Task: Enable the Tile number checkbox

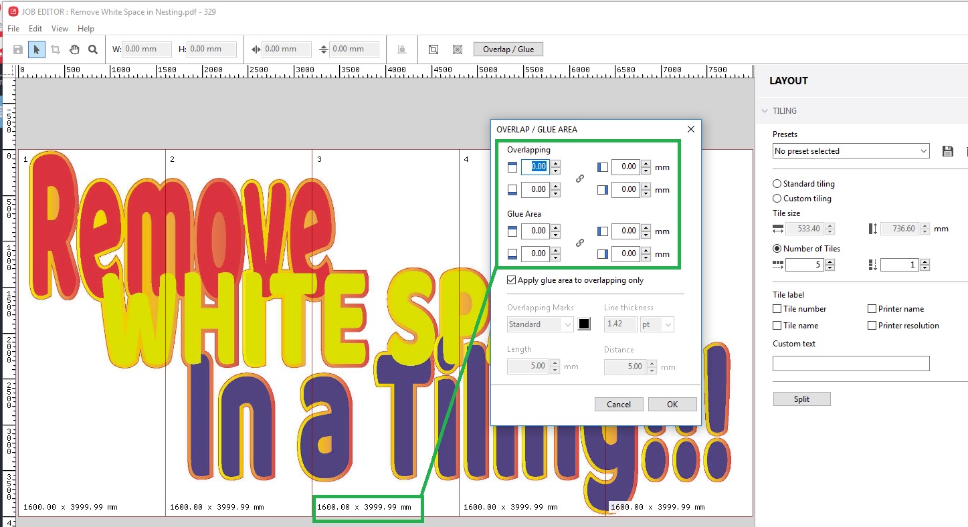Action: point(777,308)
